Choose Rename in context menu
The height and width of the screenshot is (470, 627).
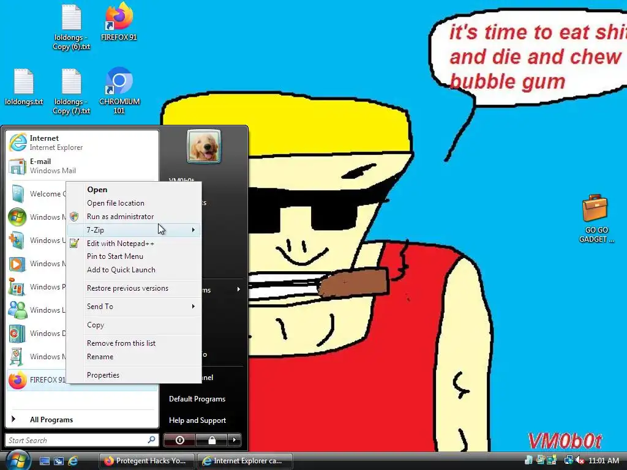click(134, 357)
